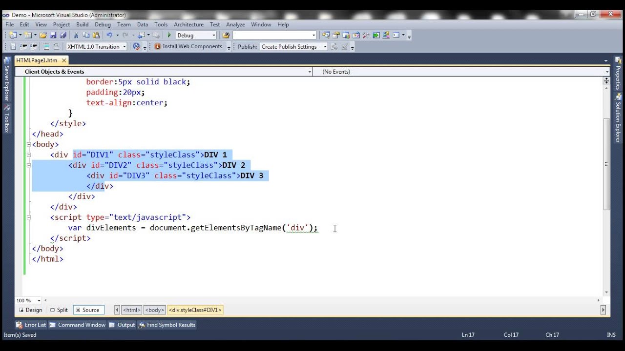Open the Architecture menu
The image size is (625, 351).
click(x=188, y=24)
